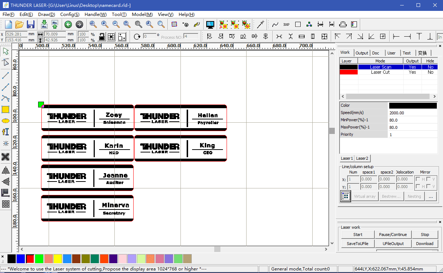The image size is (443, 273).
Task: Open the monitor Preview icon
Action: [x=210, y=24]
